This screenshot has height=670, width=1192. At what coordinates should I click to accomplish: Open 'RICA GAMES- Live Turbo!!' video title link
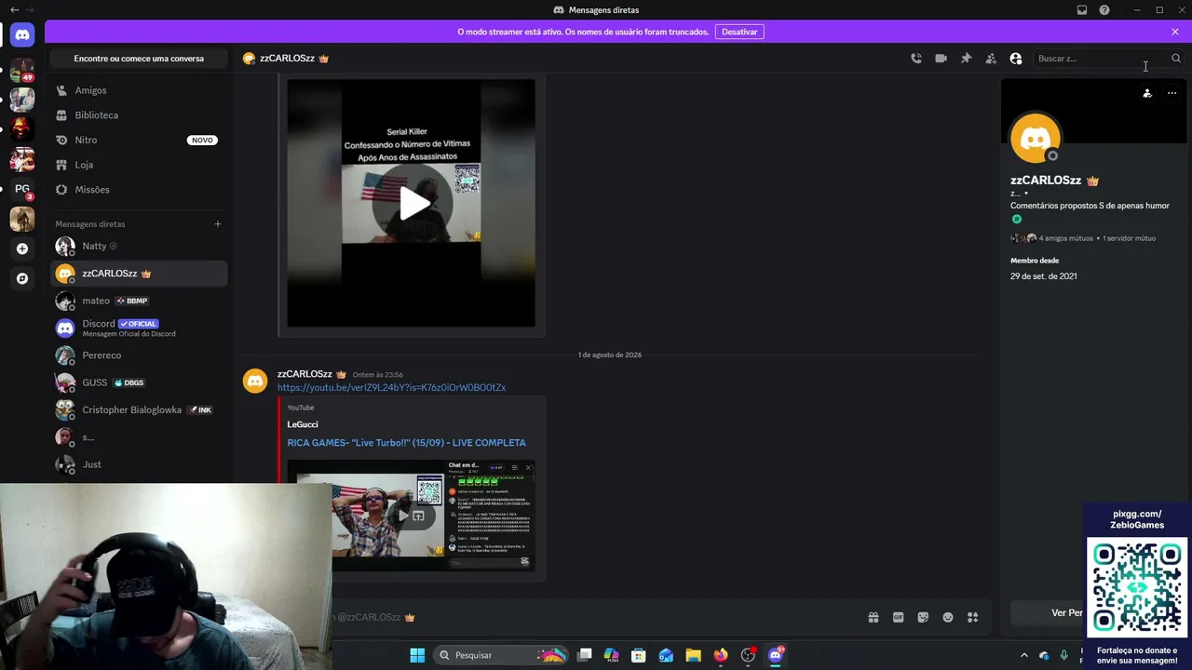coord(406,443)
